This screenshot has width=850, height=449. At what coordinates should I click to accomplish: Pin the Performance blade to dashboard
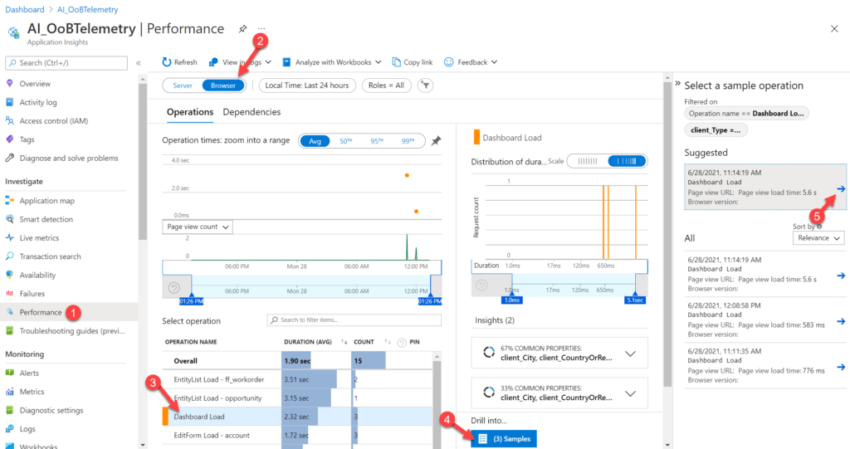pos(242,29)
